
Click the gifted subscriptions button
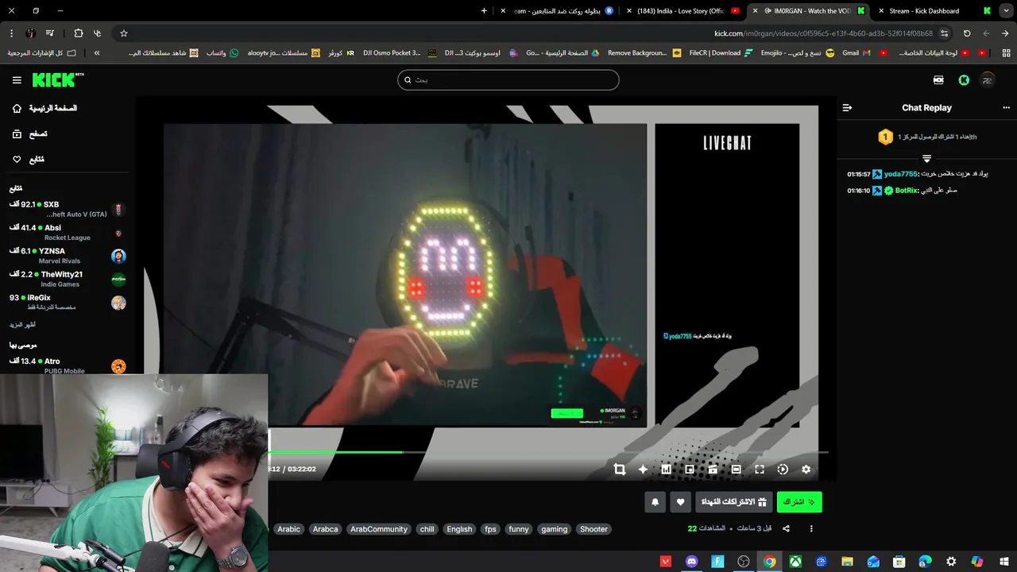tap(734, 502)
